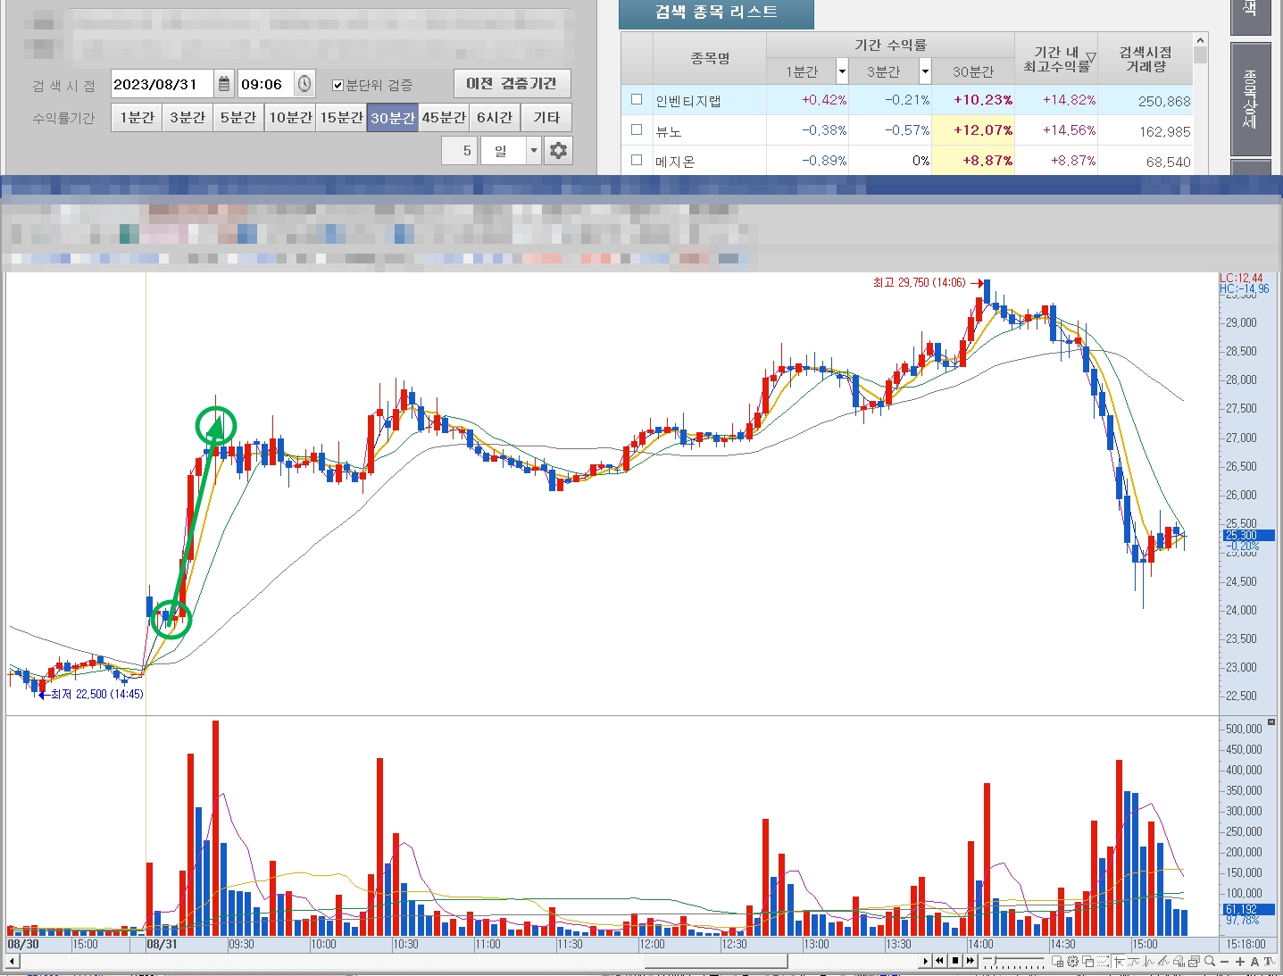
Task: Open the 일 period unit dropdown
Action: pyautogui.click(x=533, y=151)
